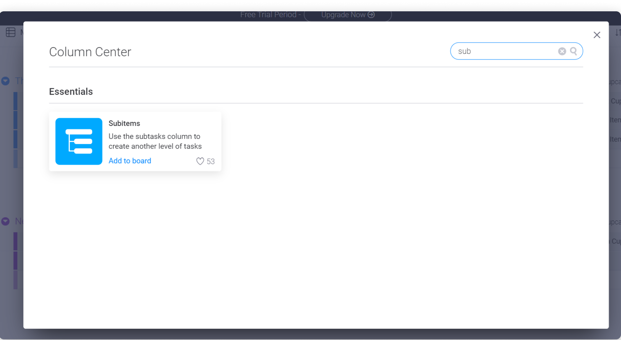The height and width of the screenshot is (340, 621).
Task: Click Upgrade Now button in banner
Action: (x=348, y=15)
